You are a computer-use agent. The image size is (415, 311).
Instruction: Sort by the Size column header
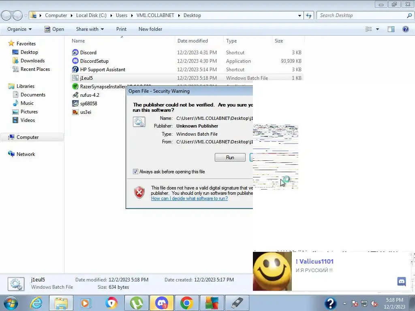pos(288,41)
